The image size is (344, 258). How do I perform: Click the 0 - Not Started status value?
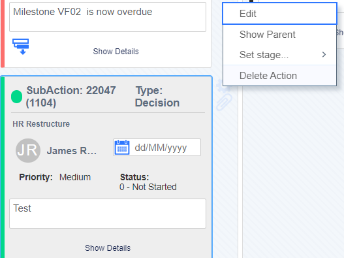click(x=148, y=187)
